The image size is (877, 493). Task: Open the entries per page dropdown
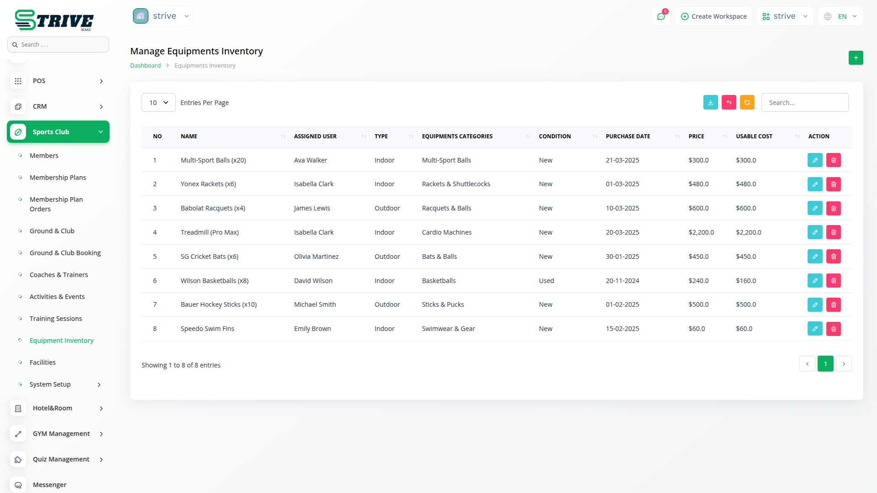pos(158,103)
